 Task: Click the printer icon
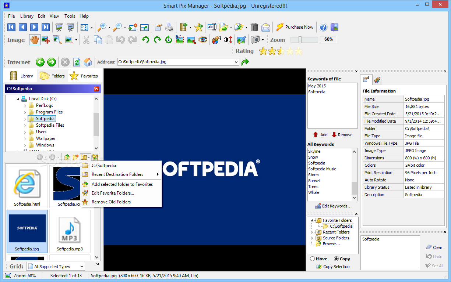pos(169,27)
